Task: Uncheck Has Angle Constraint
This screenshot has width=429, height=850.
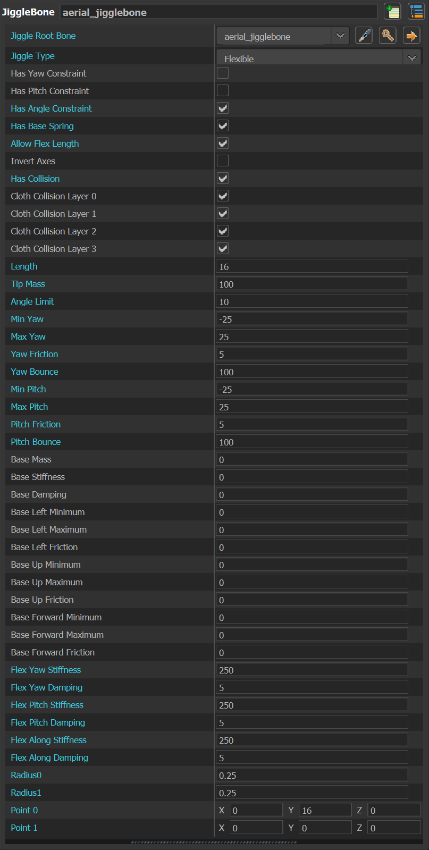Action: (x=223, y=108)
